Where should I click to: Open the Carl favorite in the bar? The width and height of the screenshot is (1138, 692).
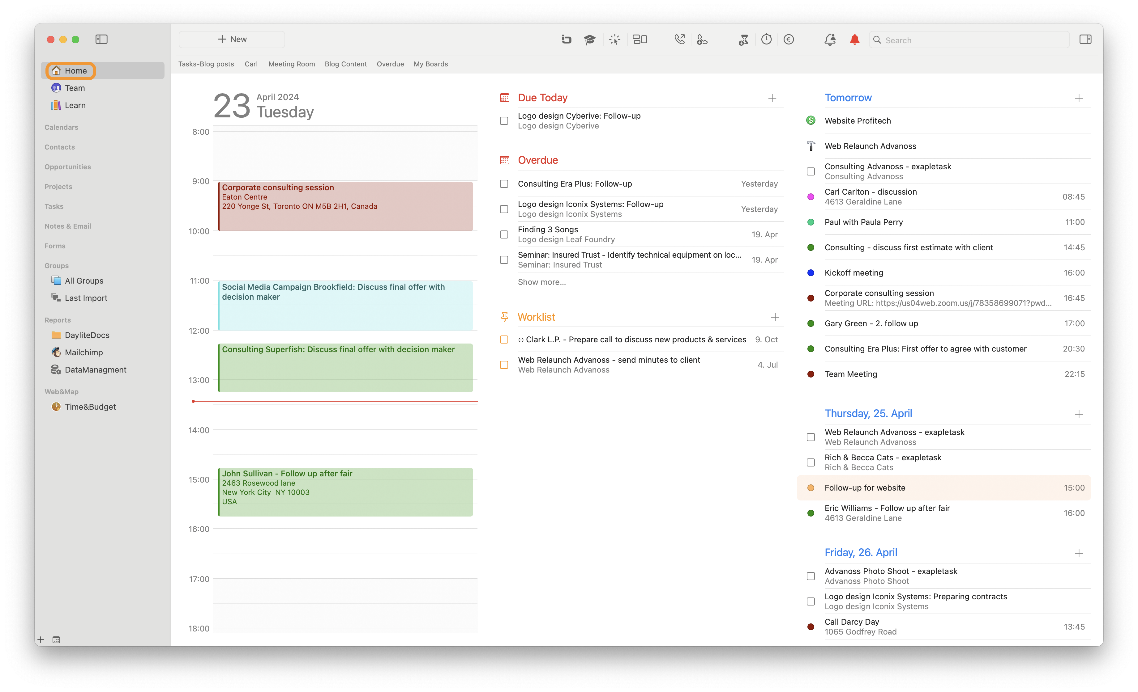[251, 64]
